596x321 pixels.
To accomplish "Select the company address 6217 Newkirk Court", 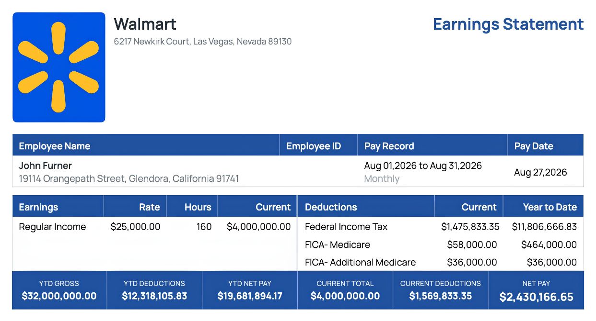I will click(x=203, y=42).
